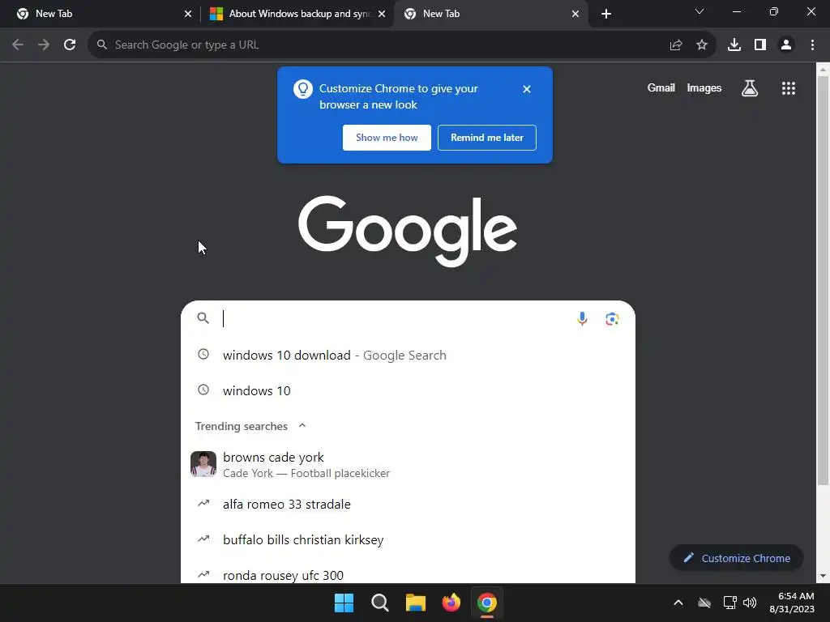The height and width of the screenshot is (622, 830).
Task: Launch Firefox from the taskbar
Action: (451, 603)
